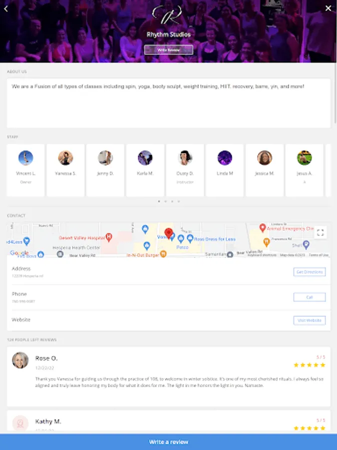337x450 pixels.
Task: Switch to second staff carousel page dot
Action: (166, 201)
